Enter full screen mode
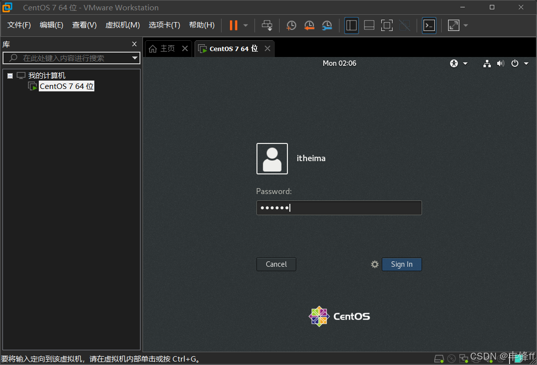Image resolution: width=537 pixels, height=365 pixels. (387, 26)
